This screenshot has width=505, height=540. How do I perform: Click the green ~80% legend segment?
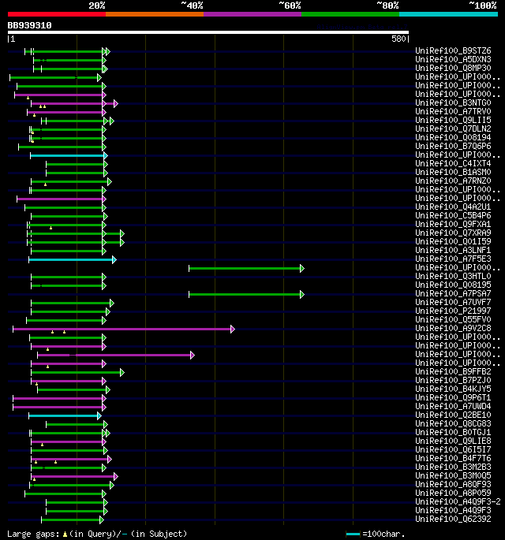tap(350, 14)
